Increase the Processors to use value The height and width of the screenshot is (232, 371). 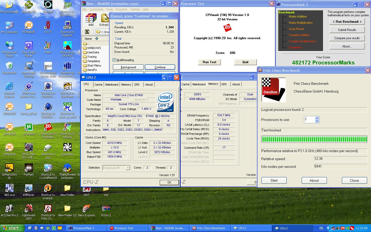pos(317,118)
